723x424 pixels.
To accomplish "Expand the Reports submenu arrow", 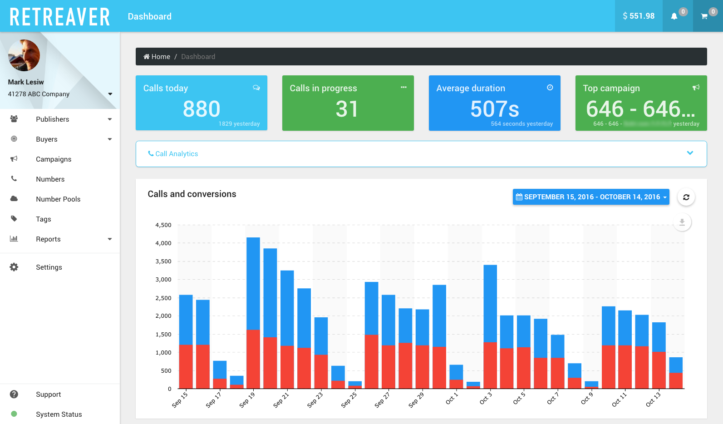I will tap(110, 239).
